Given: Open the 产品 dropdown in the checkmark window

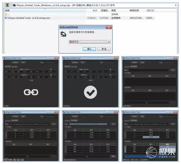Looking at the screenshot, I should pos(110,63).
